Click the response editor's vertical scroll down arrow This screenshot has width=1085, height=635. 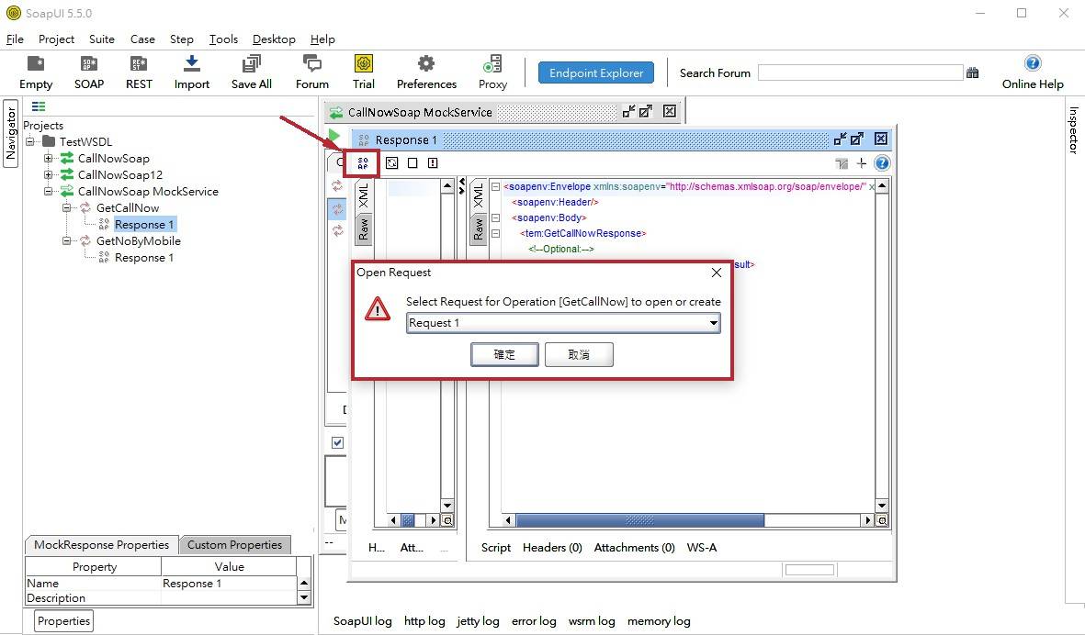tap(882, 506)
